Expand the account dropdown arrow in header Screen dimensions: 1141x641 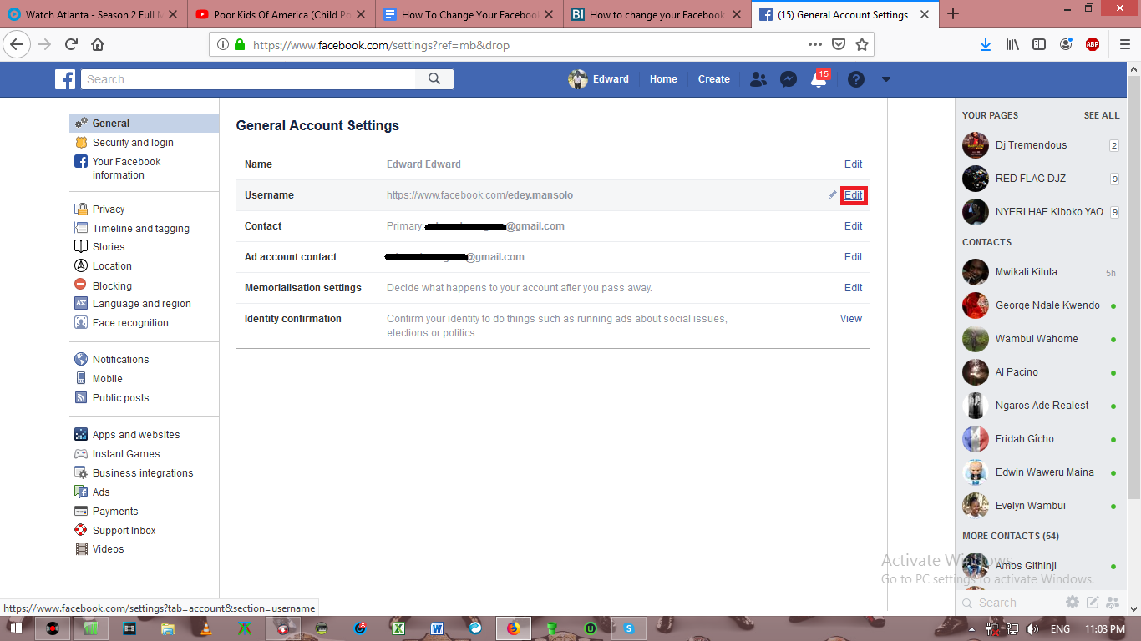tap(886, 79)
